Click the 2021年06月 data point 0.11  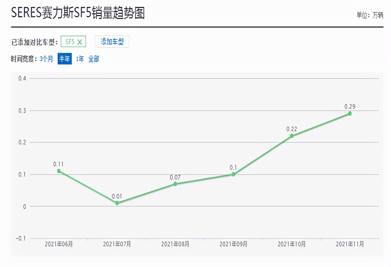pos(59,171)
